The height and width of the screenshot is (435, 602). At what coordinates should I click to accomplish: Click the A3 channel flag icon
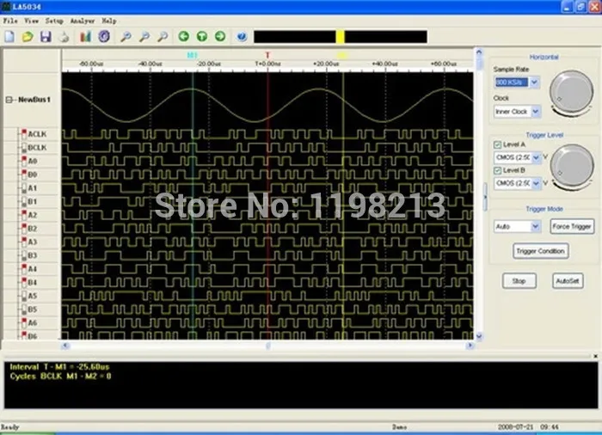(x=24, y=242)
